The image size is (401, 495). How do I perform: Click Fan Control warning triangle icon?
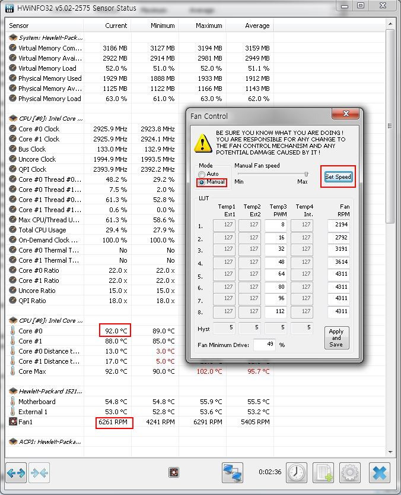click(203, 143)
